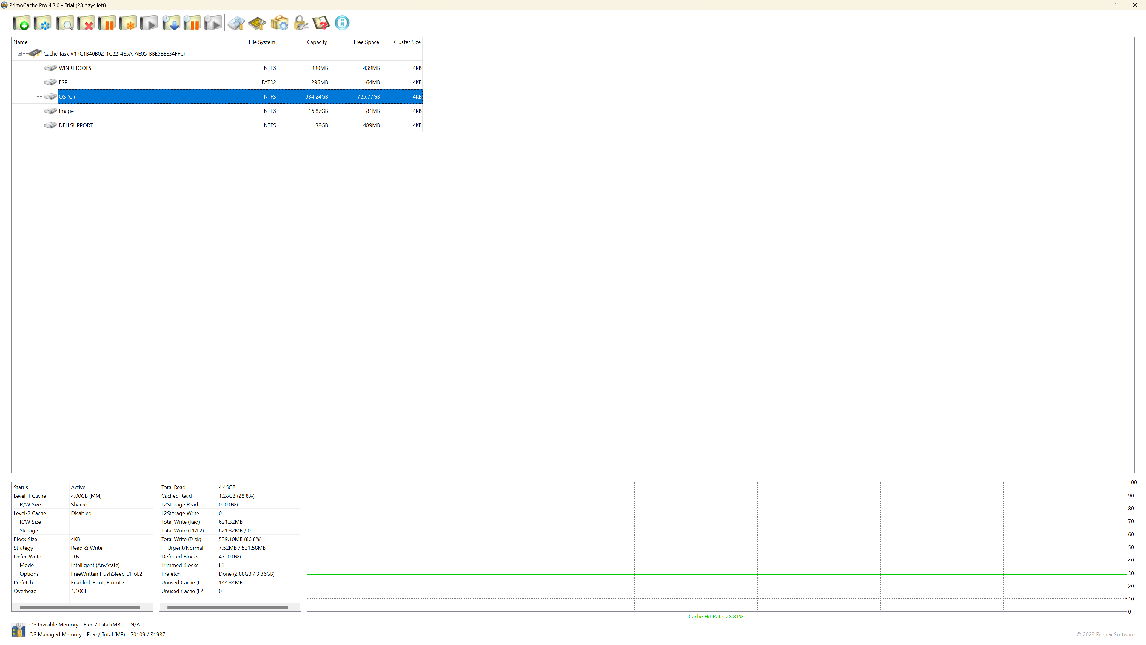
Task: Click OS Managed Memory value '20109 / 31987'
Action: click(148, 635)
